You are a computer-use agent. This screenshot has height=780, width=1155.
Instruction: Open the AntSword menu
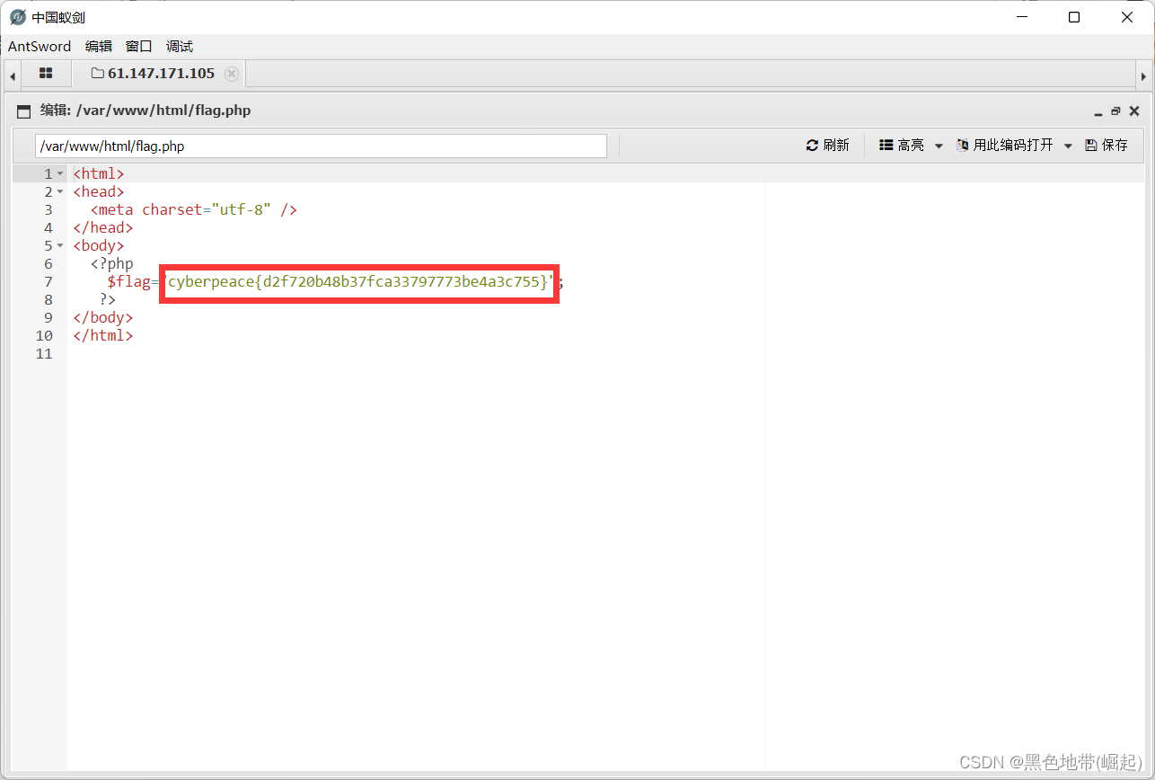coord(40,47)
